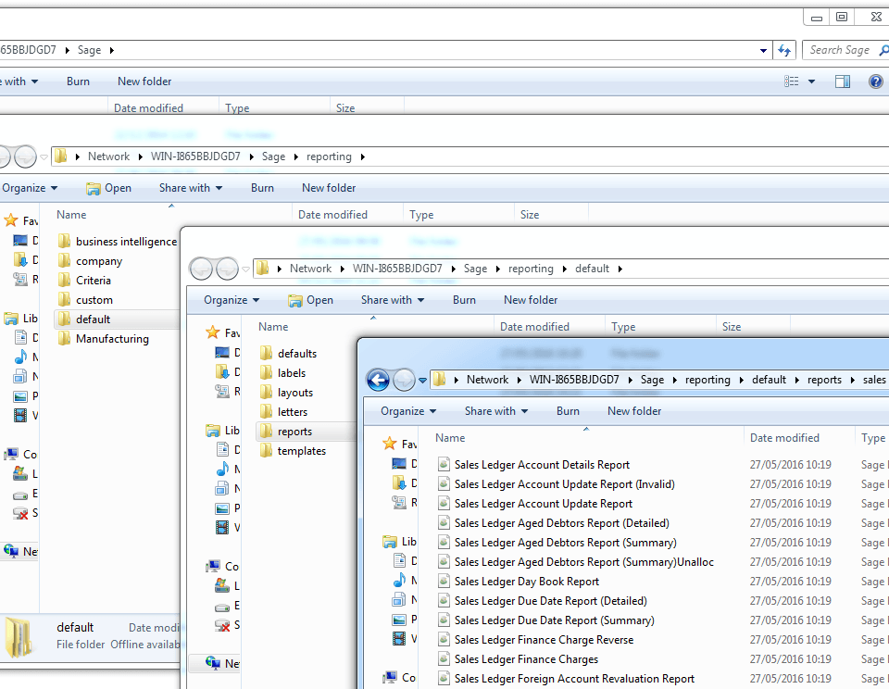Screen dimensions: 889x689
Task: Click Open in the reporting window toolbar
Action: coord(109,188)
